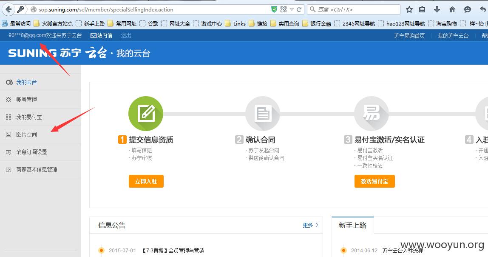Open the 最常访问 bookmark

click(17, 23)
